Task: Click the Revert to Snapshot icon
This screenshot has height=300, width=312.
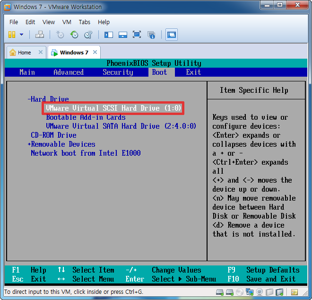Action: click(74, 35)
